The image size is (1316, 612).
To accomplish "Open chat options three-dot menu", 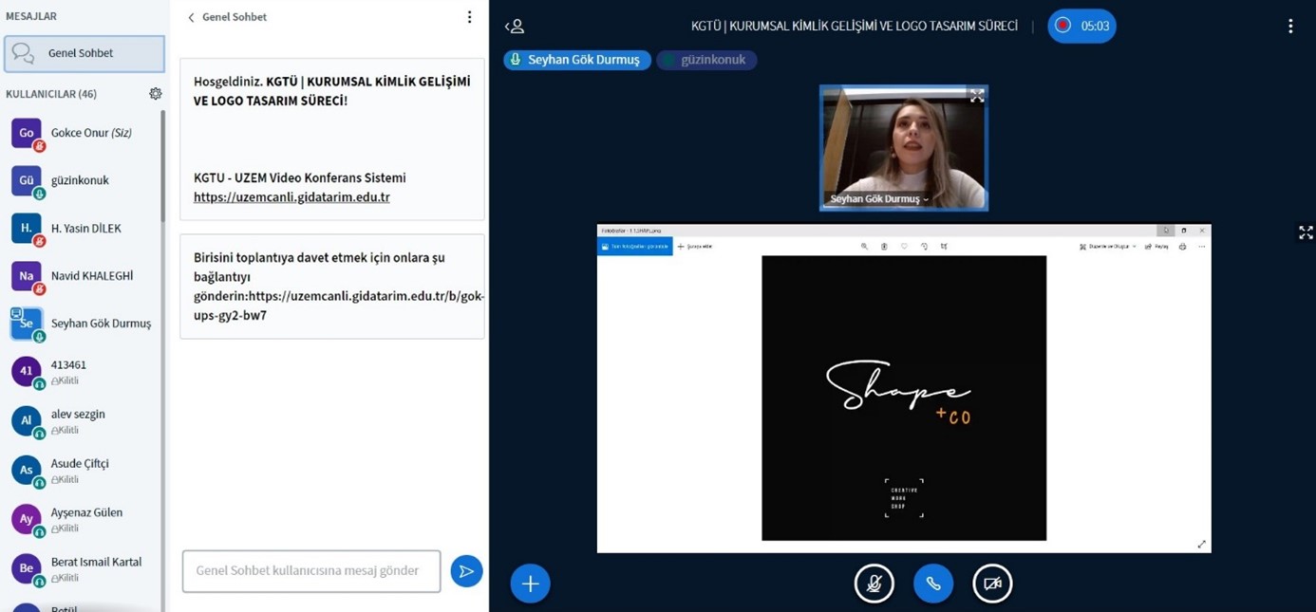I will tap(469, 17).
